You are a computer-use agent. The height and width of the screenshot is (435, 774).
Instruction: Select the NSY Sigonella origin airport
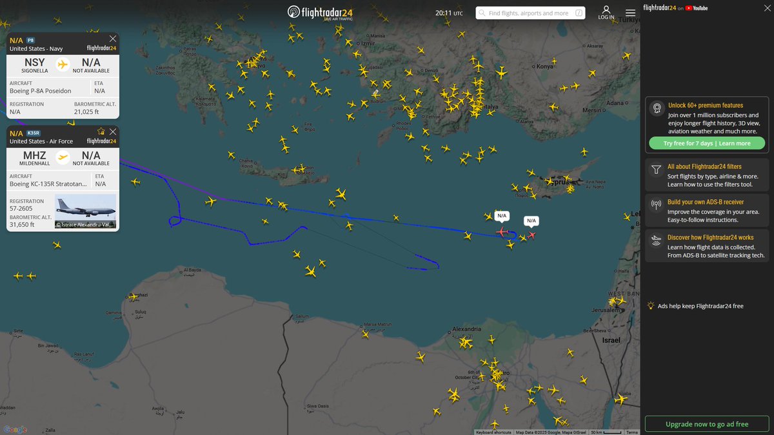pyautogui.click(x=35, y=65)
